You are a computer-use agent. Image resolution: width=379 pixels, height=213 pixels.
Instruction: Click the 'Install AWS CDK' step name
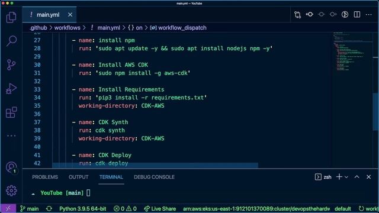pyautogui.click(x=123, y=65)
